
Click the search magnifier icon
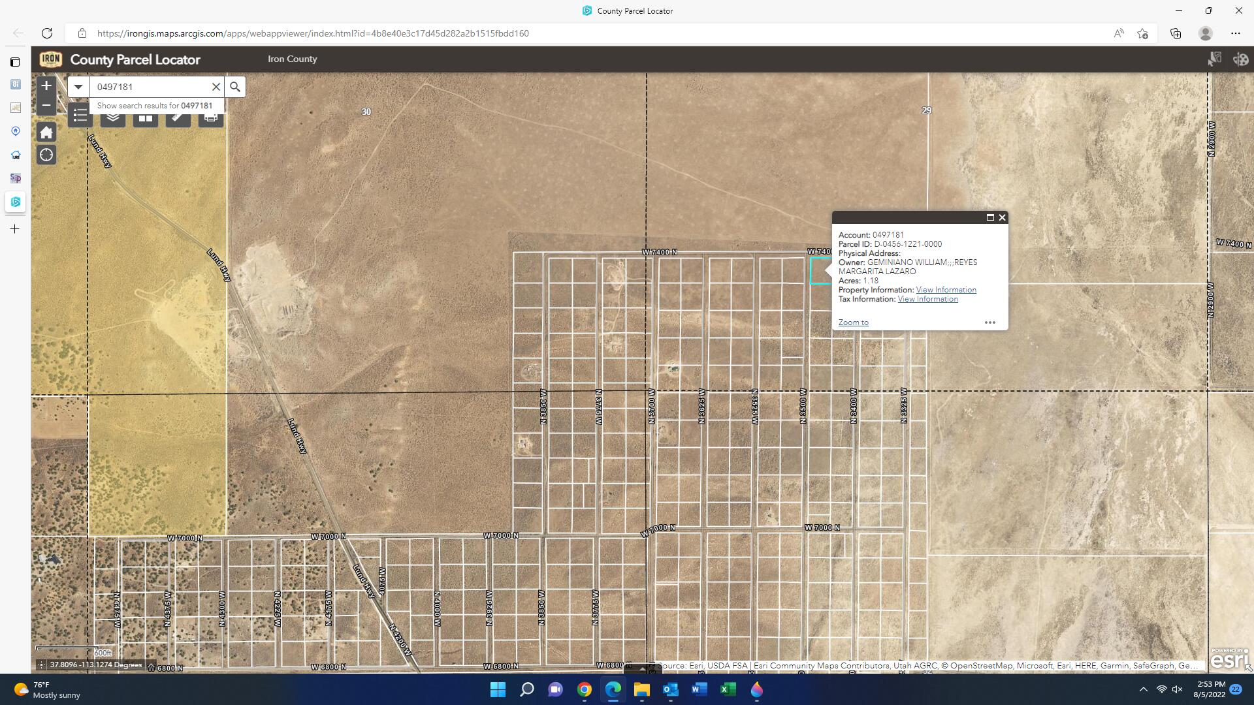(x=236, y=86)
